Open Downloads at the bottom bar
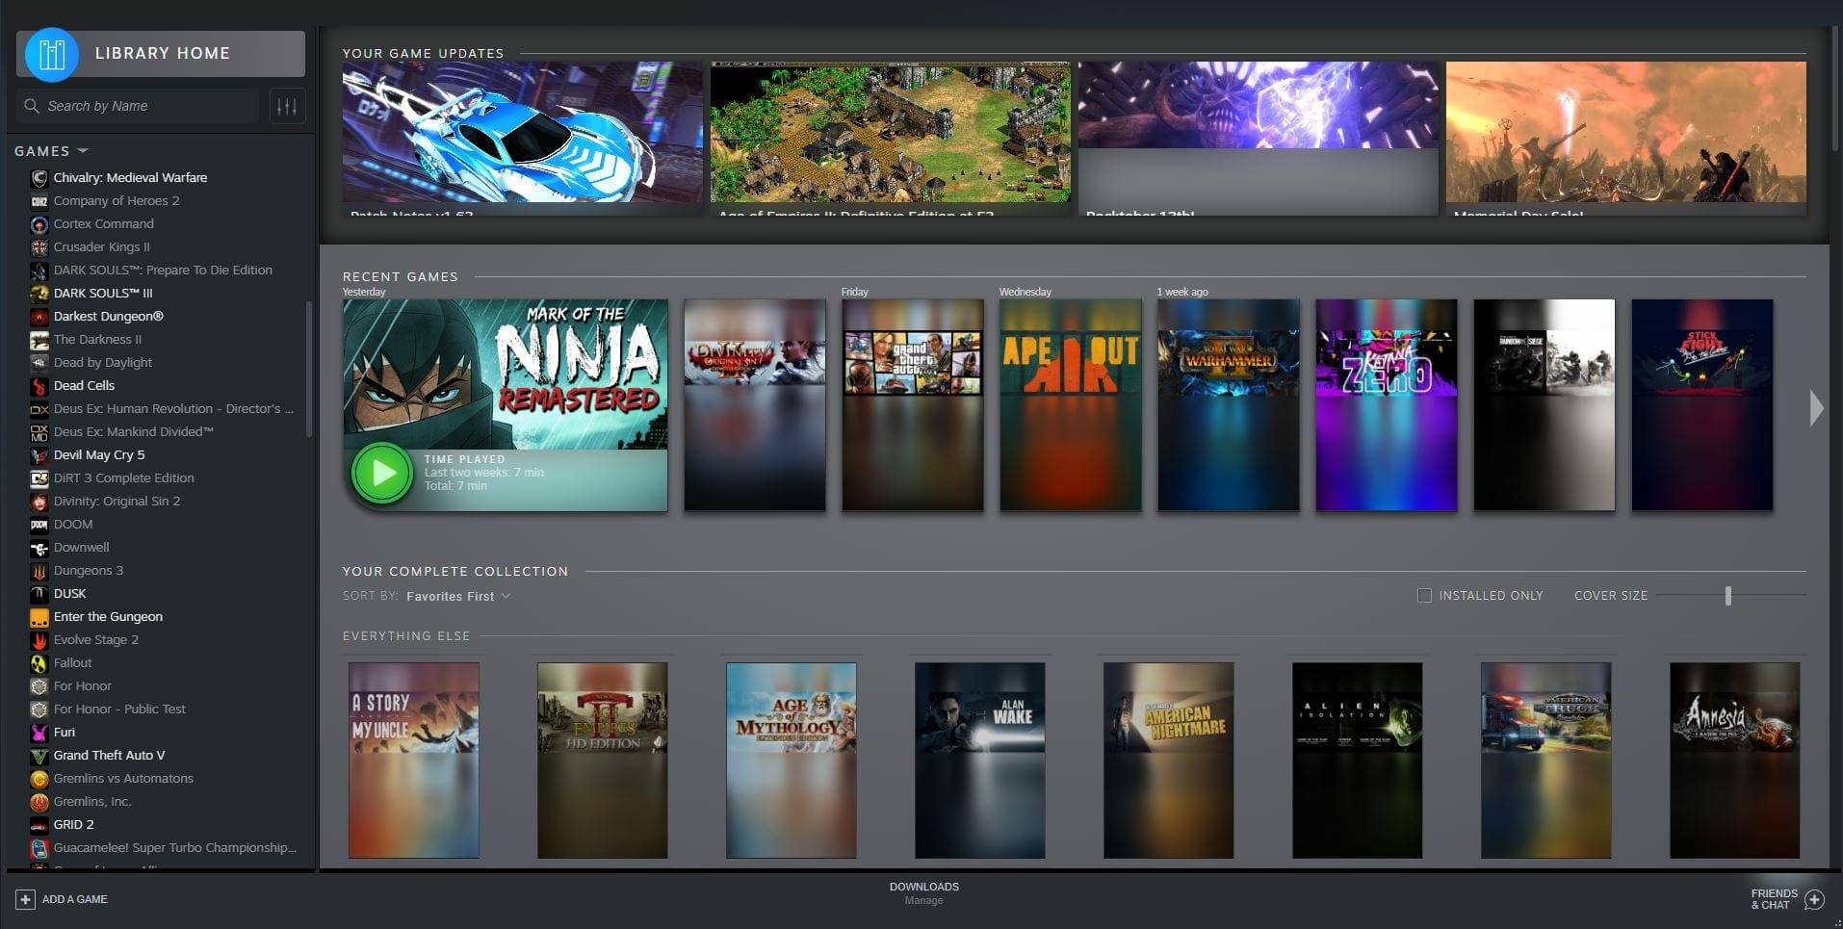 tap(923, 887)
